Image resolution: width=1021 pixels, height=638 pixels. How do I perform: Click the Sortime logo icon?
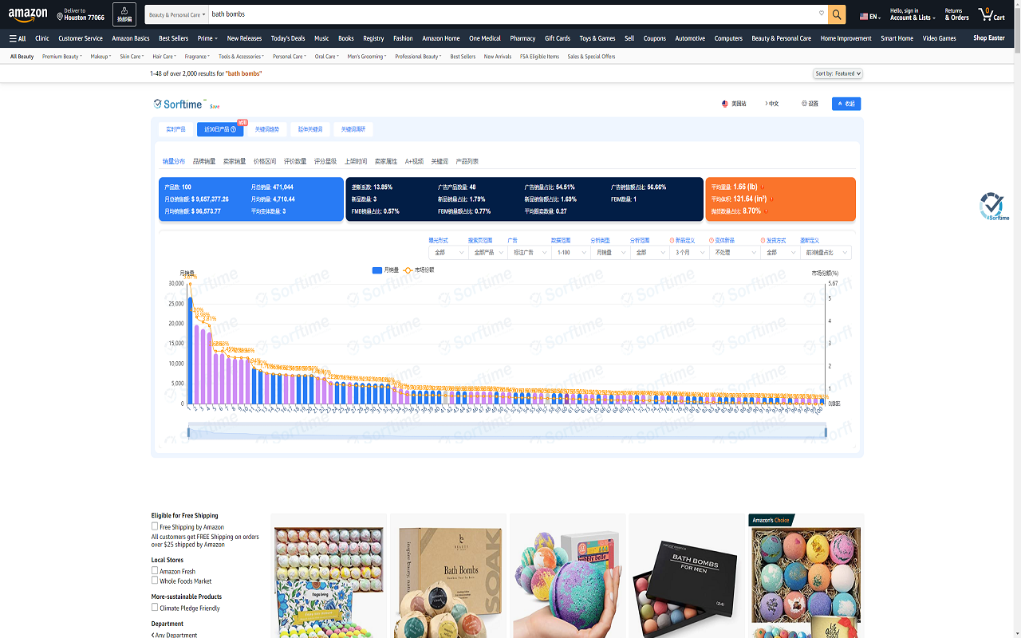(x=156, y=103)
